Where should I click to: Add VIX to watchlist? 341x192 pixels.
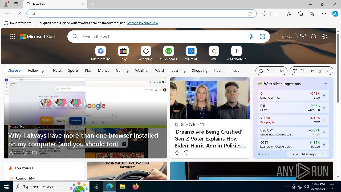point(324,120)
